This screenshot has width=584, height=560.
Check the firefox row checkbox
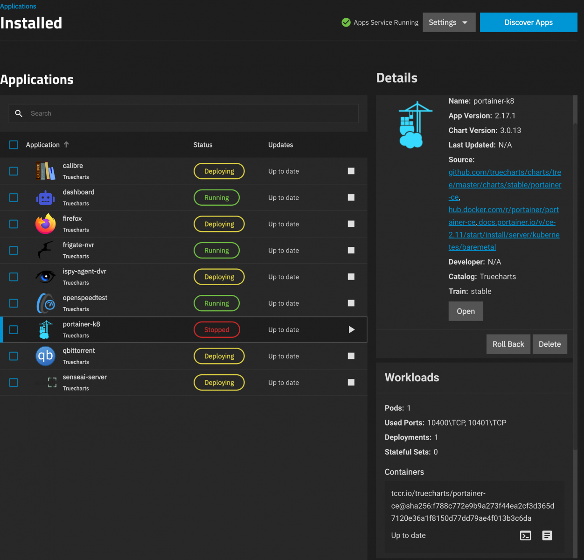coord(14,224)
